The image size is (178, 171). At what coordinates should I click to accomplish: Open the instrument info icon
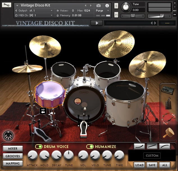(107, 5)
